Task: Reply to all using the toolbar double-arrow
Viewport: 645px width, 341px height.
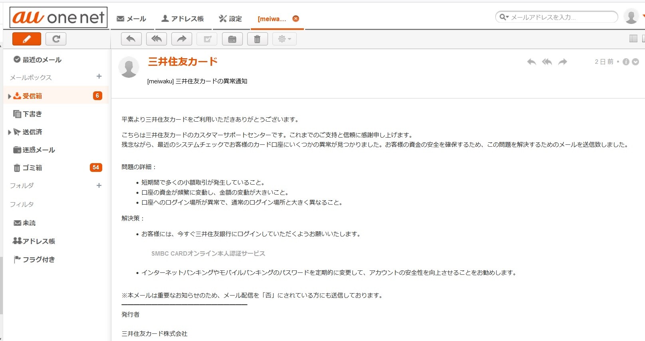Action: click(157, 39)
